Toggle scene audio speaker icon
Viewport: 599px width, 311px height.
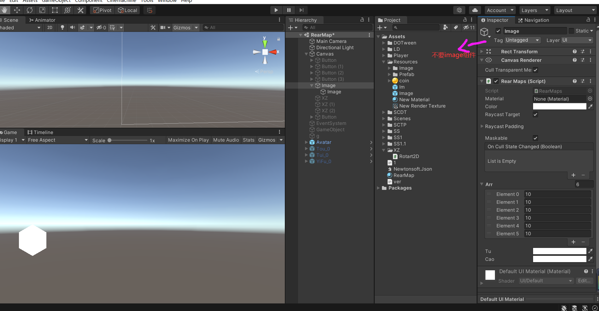point(73,28)
